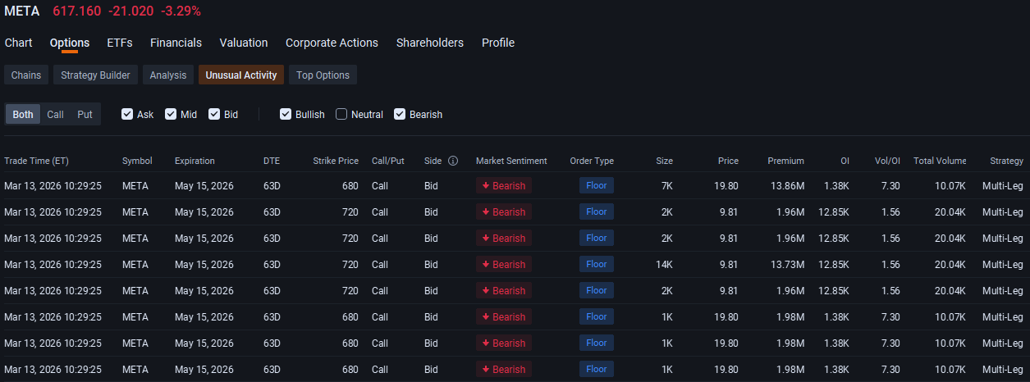Open the Strategy Builder view

tap(95, 75)
